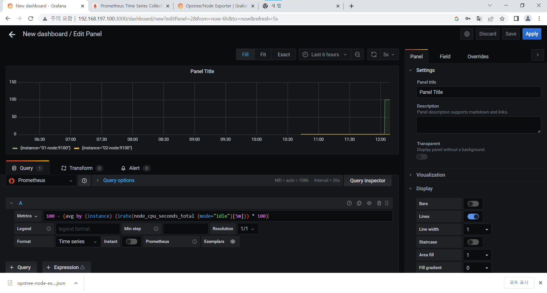Image resolution: width=547 pixels, height=293 pixels.
Task: Click the Min step info icon
Action: click(x=156, y=229)
